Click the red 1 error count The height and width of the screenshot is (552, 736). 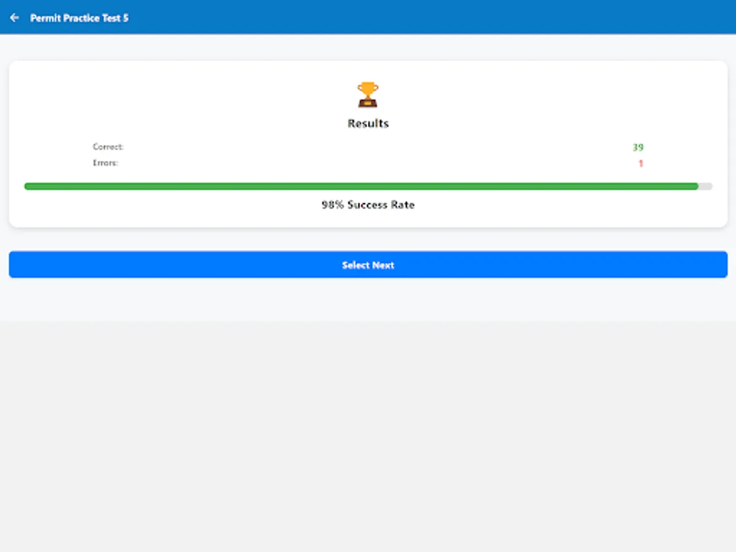tap(640, 163)
